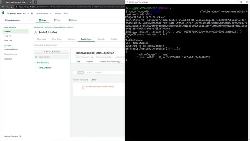The image size is (250, 141).
Task: Click the MongoDB leaf logo
Action: pos(3,13)
